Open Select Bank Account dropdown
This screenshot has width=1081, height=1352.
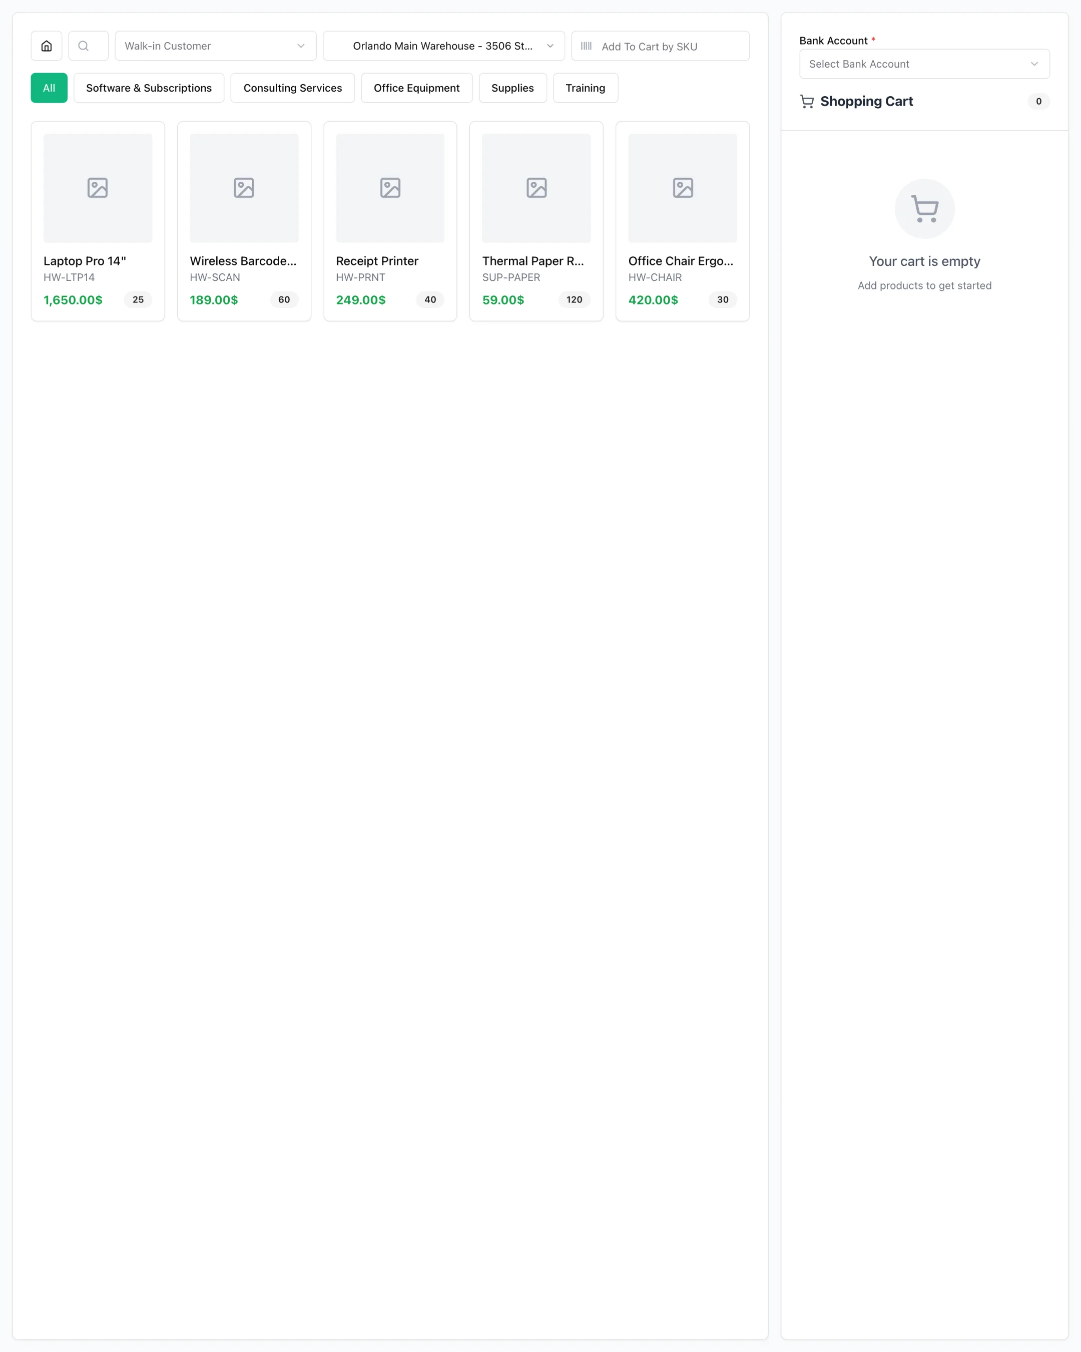pos(924,64)
